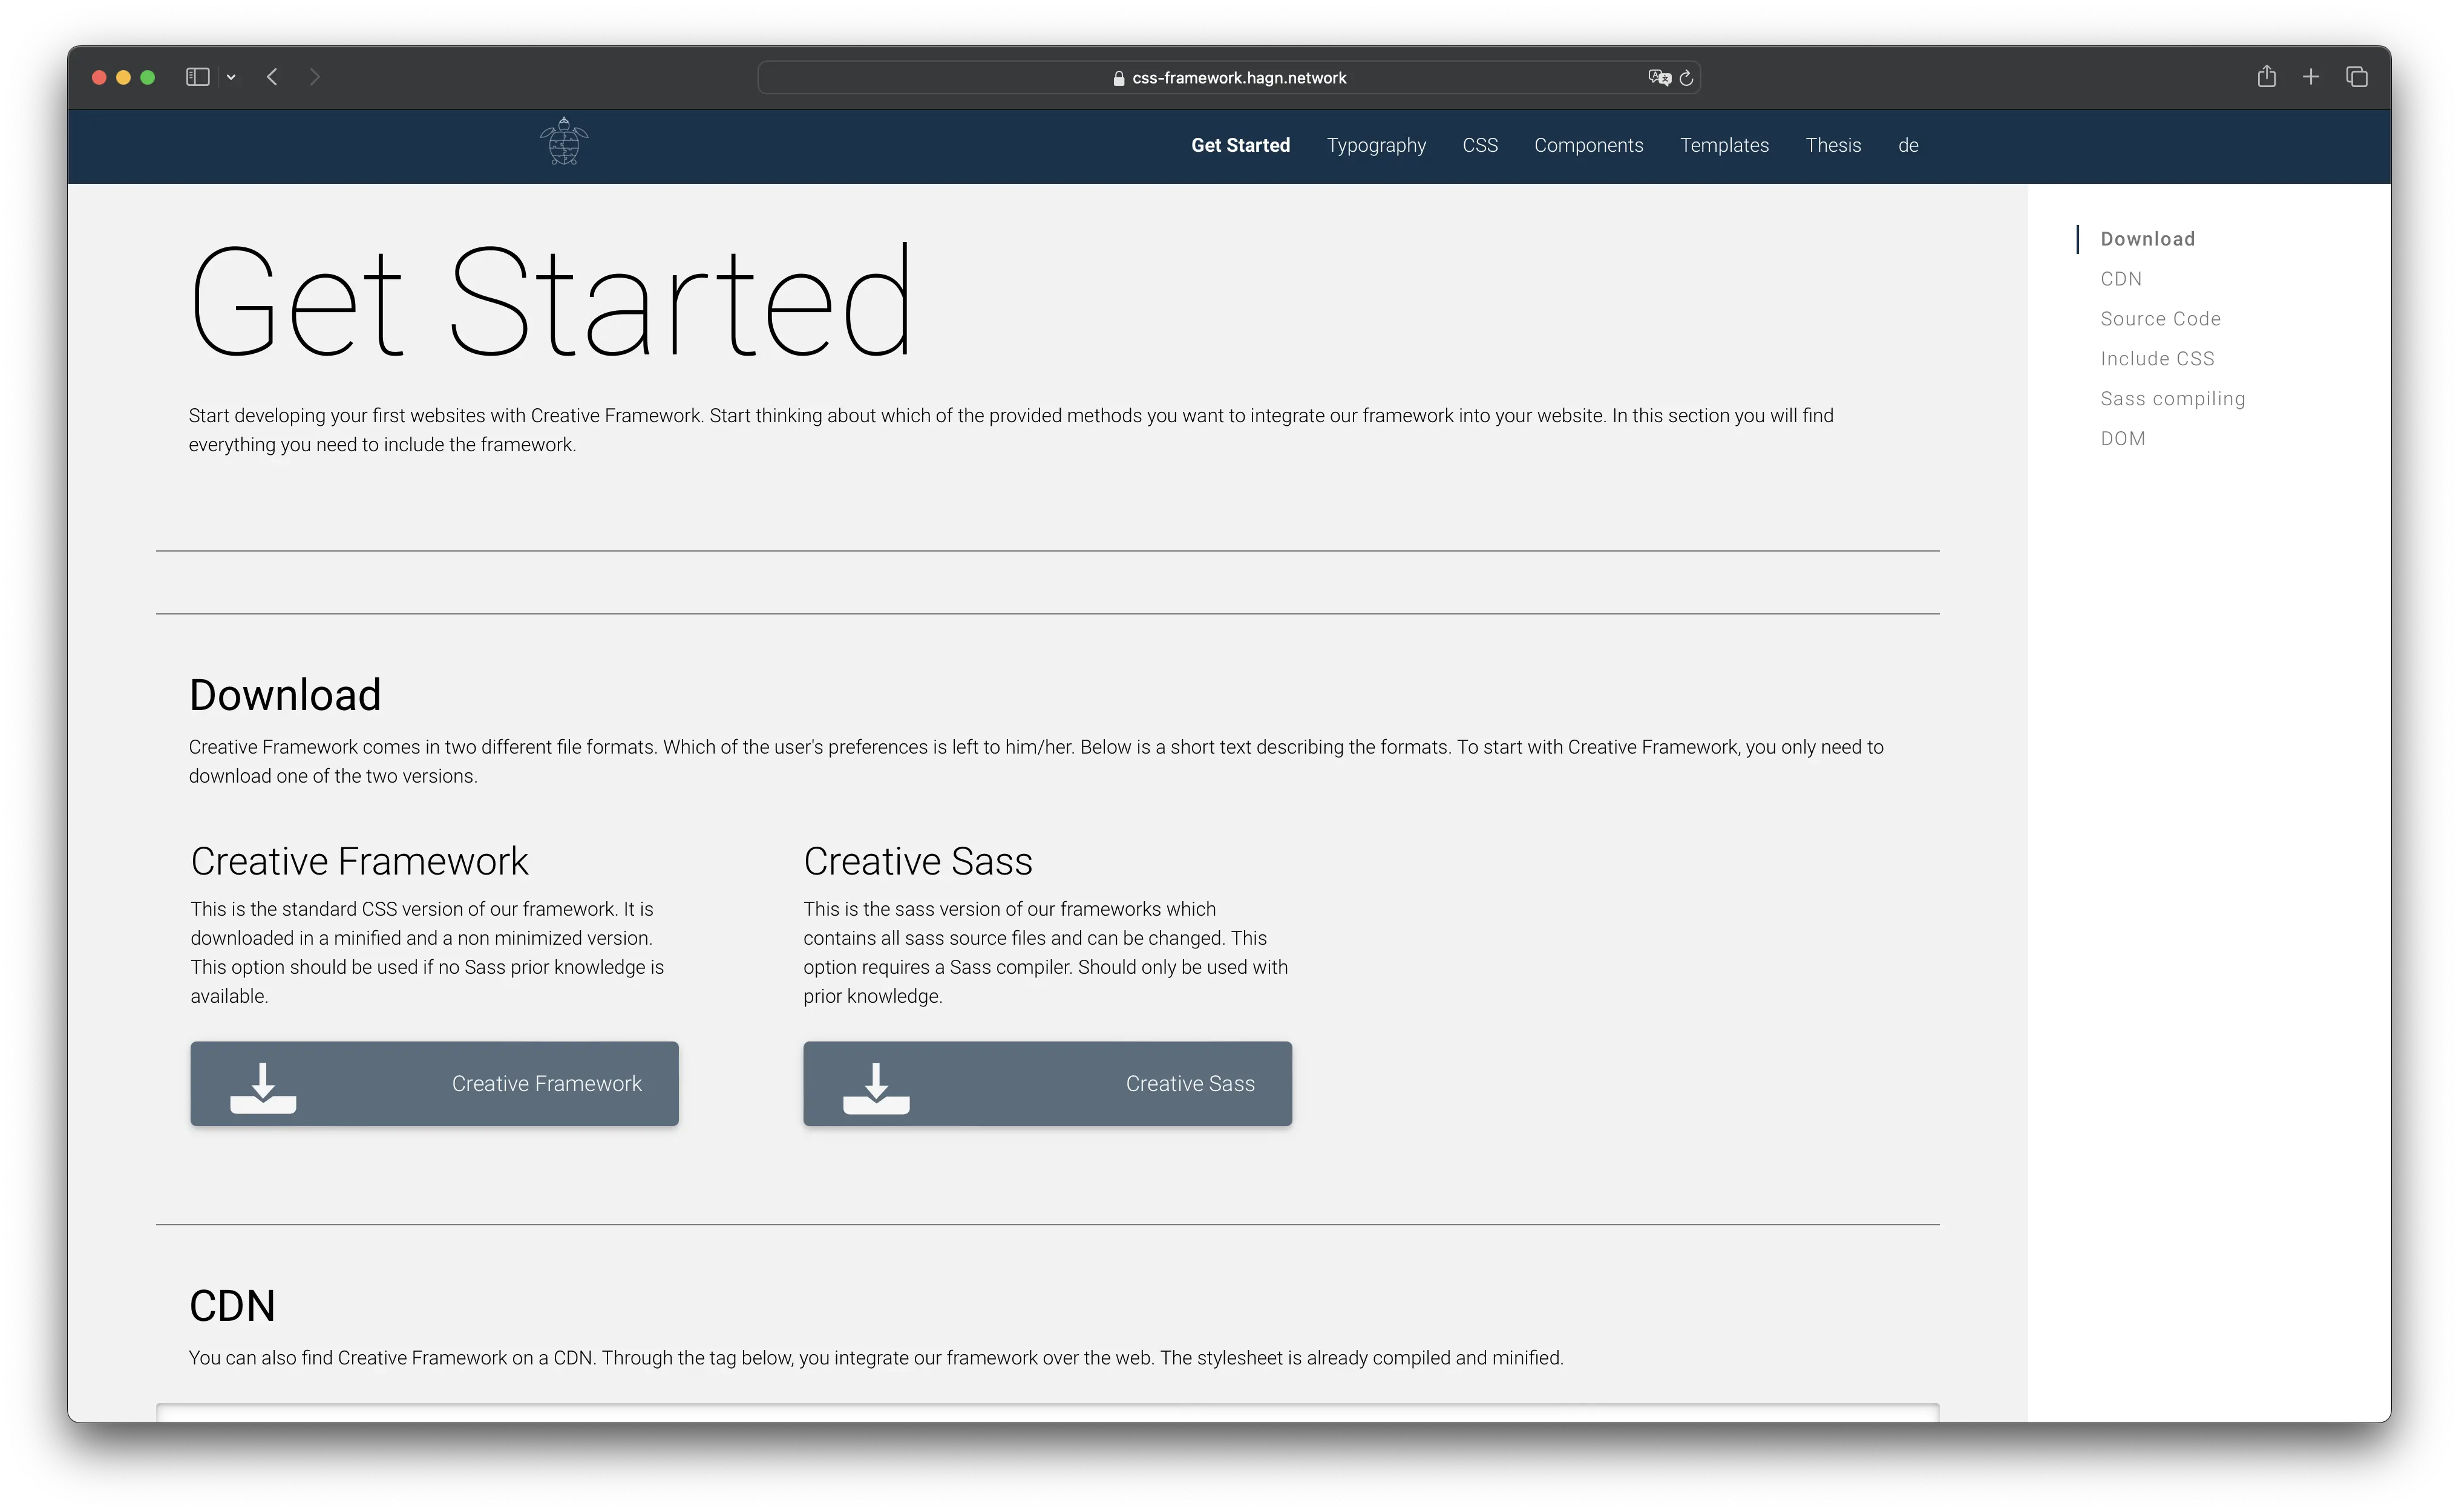Show the tab overview icon
This screenshot has width=2459, height=1512.
point(2356,77)
